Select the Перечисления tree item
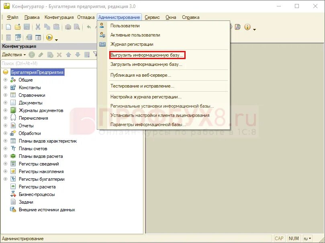The width and height of the screenshot is (325, 243). coord(33,118)
